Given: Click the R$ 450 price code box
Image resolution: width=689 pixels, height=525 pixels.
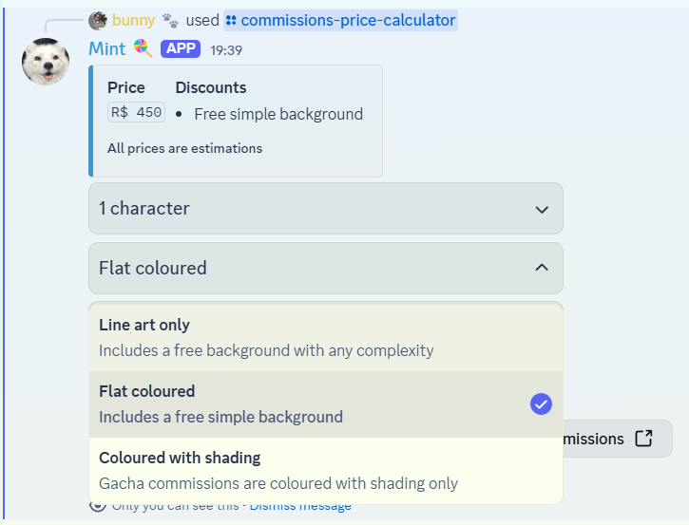Looking at the screenshot, I should (136, 112).
